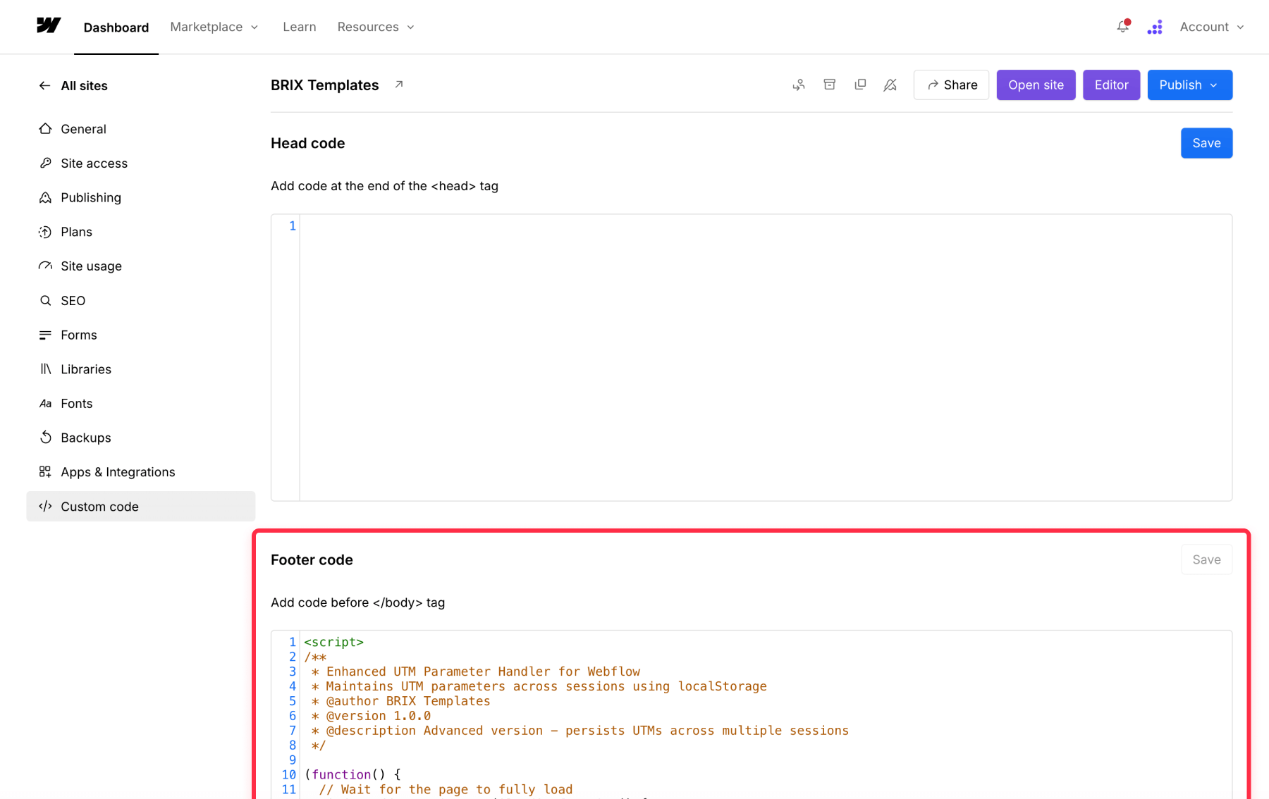
Task: Open the Learn menu item
Action: coord(300,27)
